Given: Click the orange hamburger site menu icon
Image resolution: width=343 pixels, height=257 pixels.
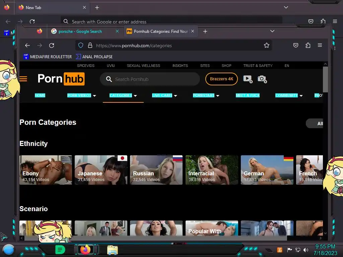Looking at the screenshot, I should tap(23, 79).
